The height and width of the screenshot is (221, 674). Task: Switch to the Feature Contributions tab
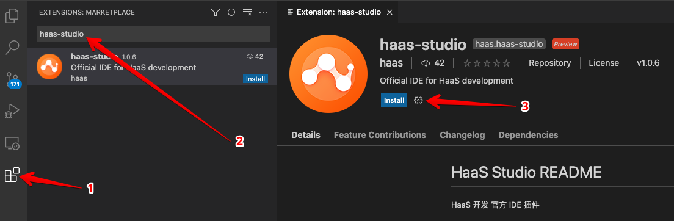[x=380, y=135]
